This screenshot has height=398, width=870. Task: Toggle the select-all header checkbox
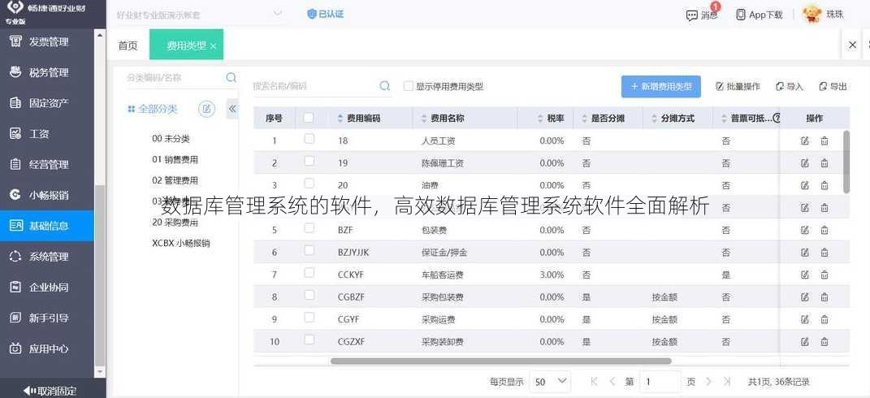(309, 118)
